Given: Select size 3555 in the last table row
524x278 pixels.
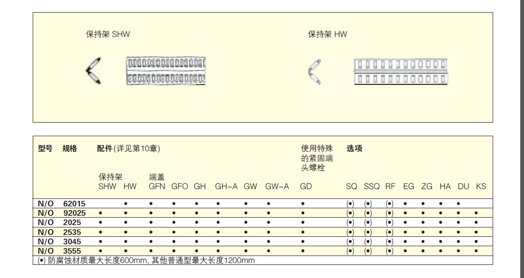Looking at the screenshot, I should tap(72, 251).
